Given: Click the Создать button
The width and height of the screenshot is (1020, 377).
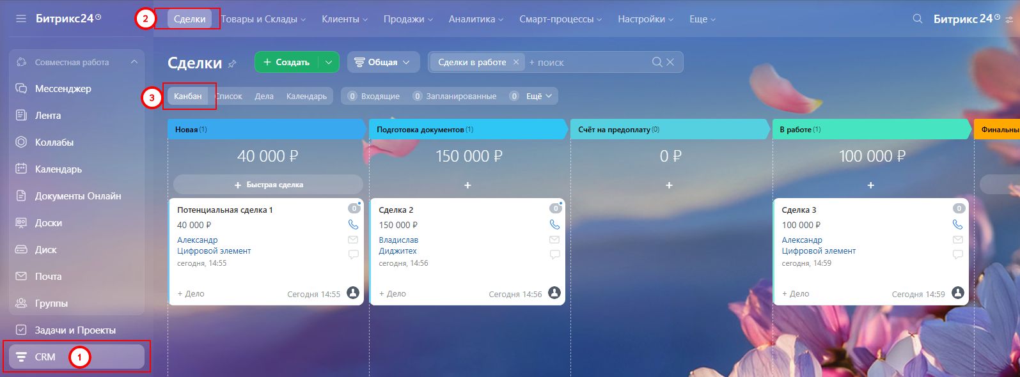Looking at the screenshot, I should coord(286,62).
